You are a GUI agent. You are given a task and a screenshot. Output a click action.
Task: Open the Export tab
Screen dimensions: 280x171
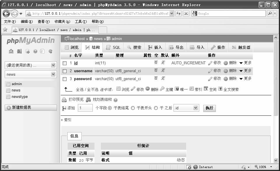[x=176, y=47]
